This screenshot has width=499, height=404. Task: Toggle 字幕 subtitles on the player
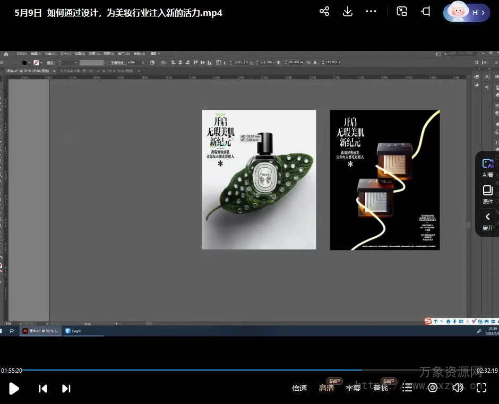click(353, 388)
